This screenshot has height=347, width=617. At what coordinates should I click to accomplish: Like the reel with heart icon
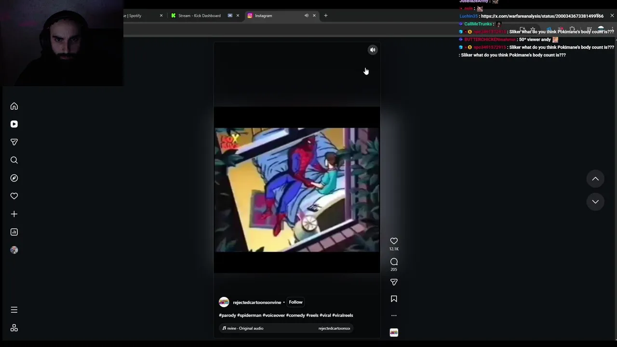[x=394, y=241]
